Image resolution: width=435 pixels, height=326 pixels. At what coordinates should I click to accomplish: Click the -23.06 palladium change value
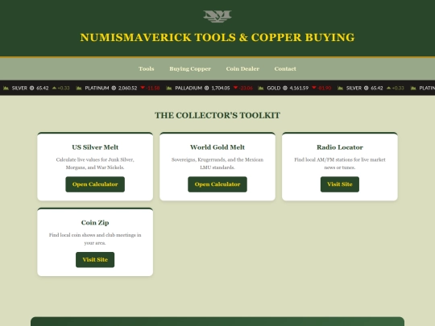click(246, 88)
